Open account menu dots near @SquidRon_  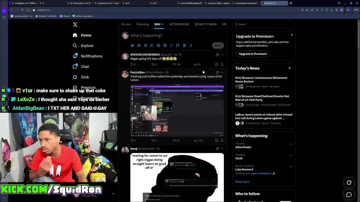[x=113, y=194]
